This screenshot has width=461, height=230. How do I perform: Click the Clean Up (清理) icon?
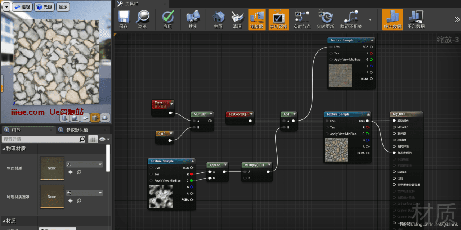[237, 19]
